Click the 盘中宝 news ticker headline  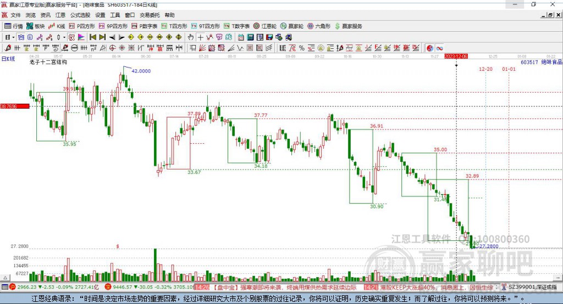click(x=284, y=287)
